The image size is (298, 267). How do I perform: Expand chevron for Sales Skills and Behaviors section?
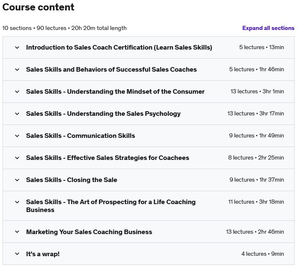(x=17, y=70)
